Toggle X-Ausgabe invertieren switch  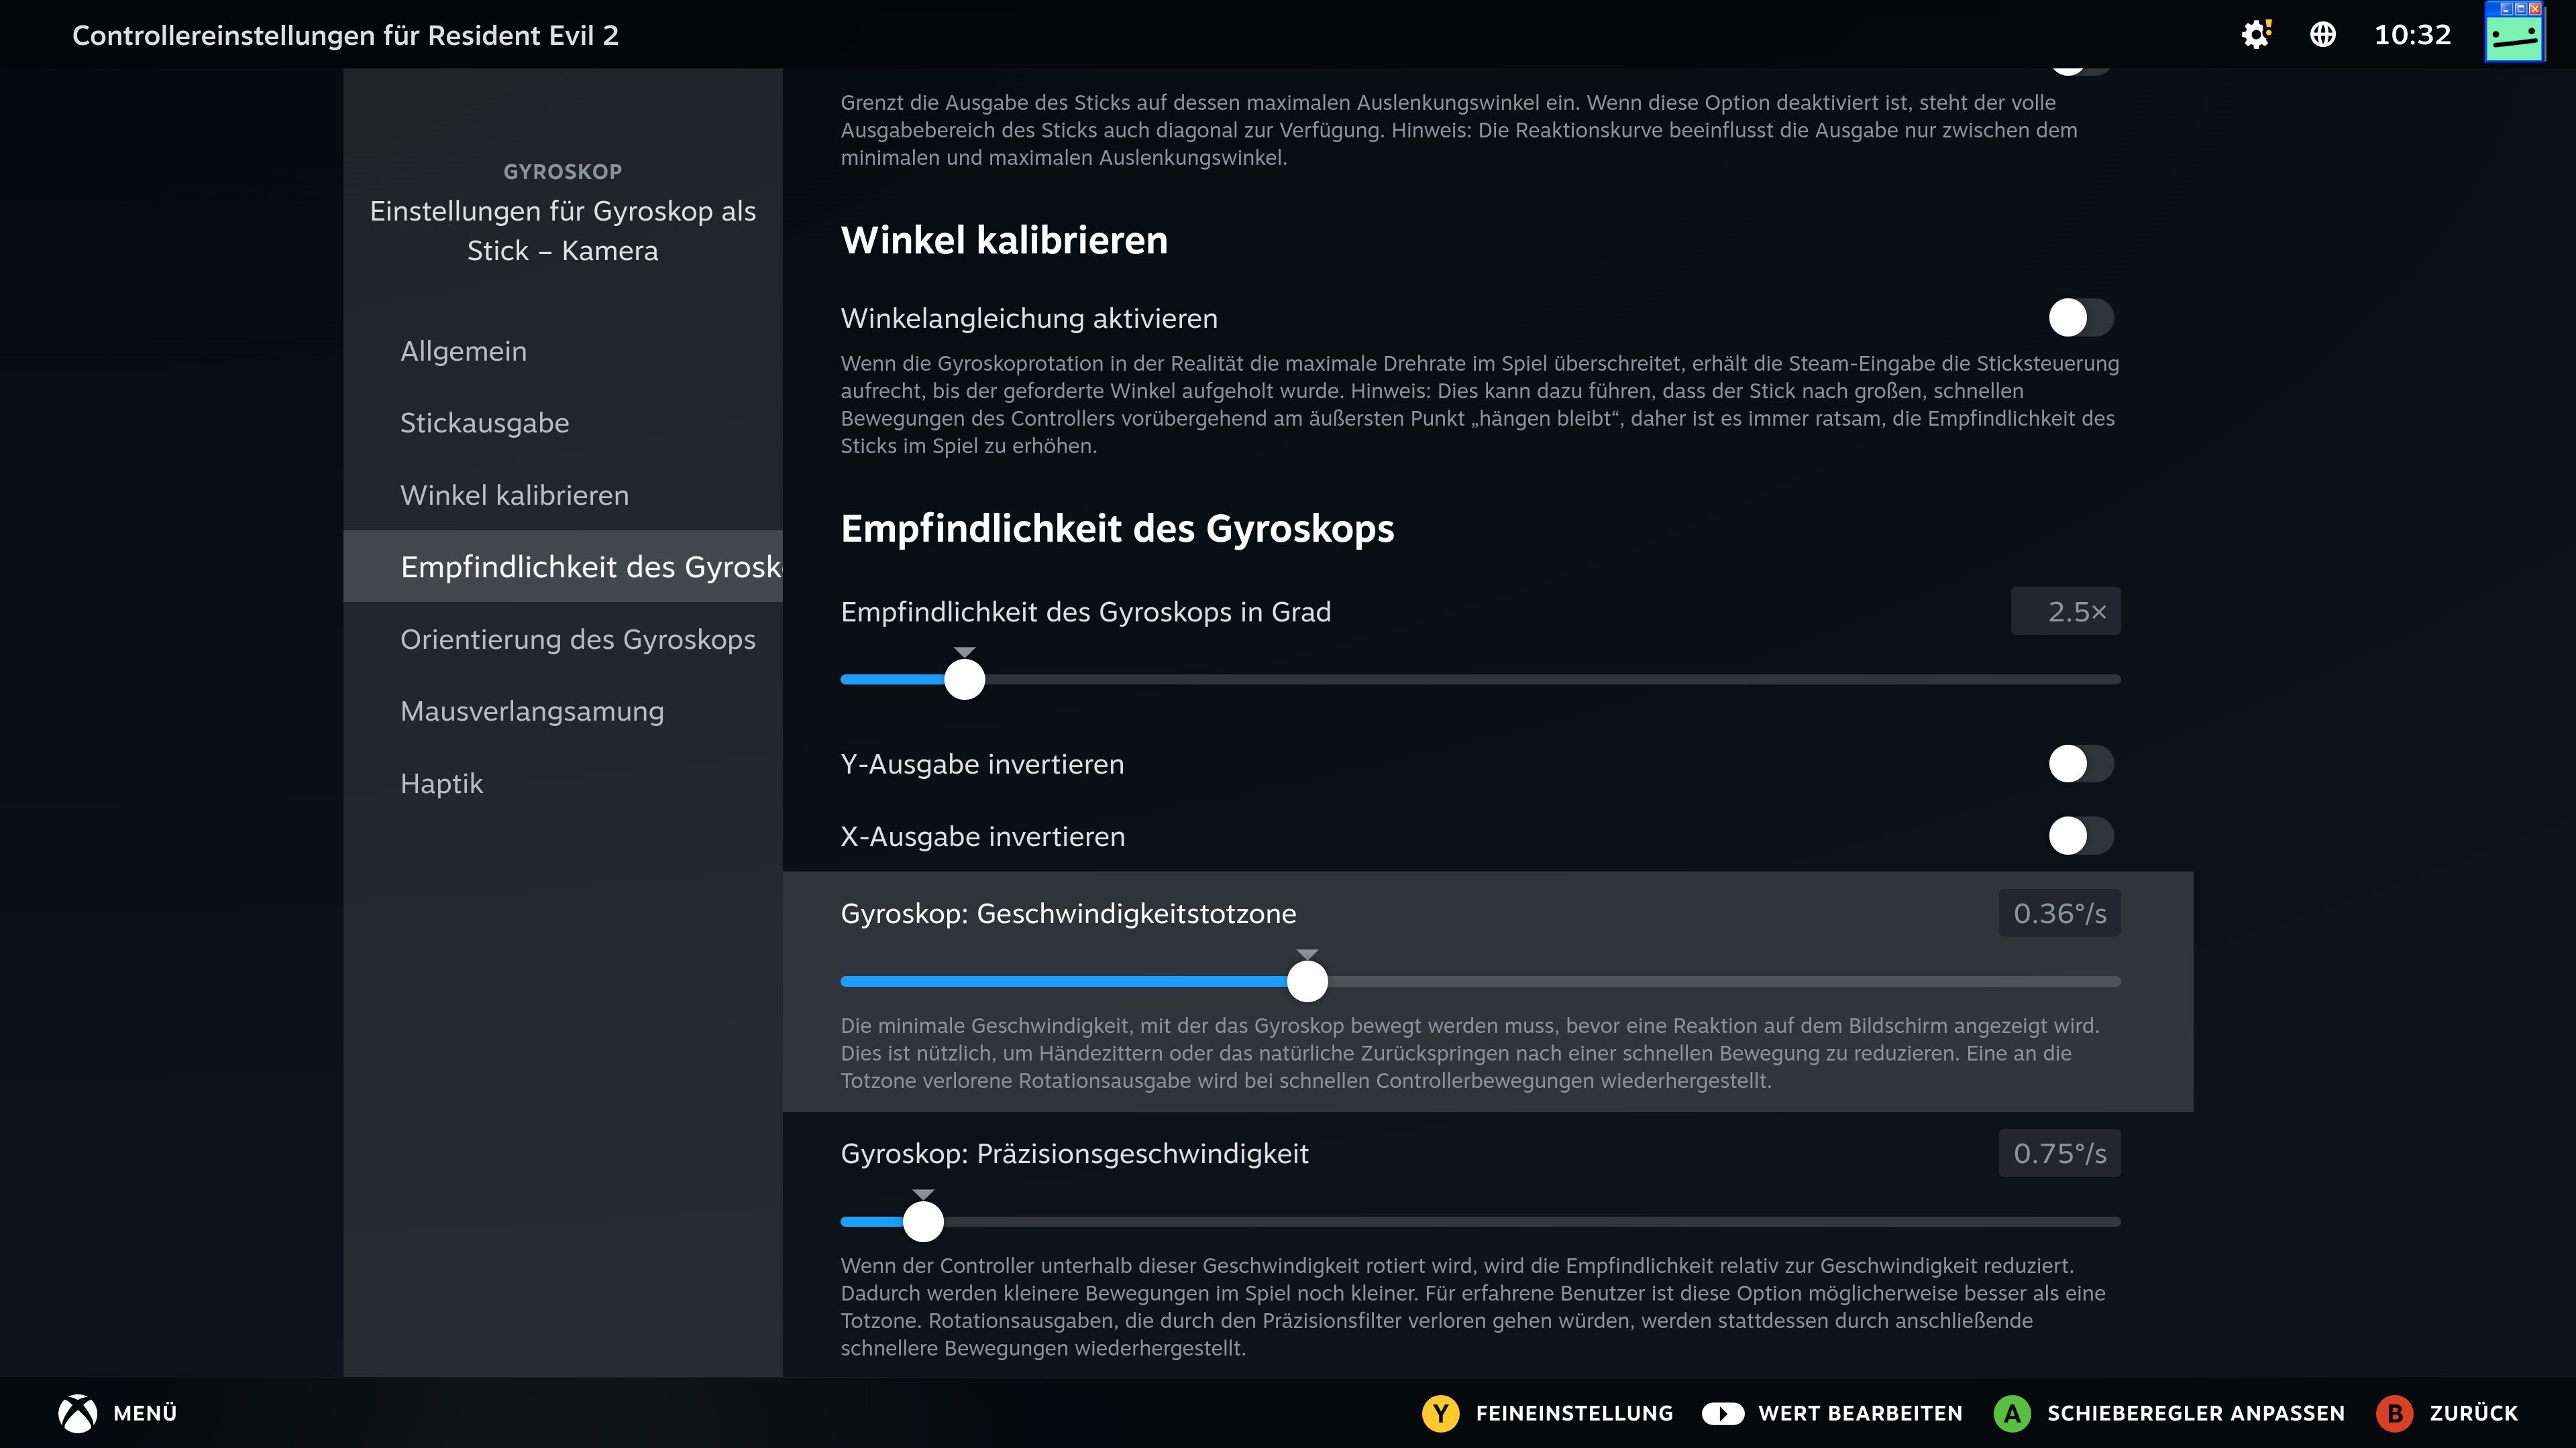click(2080, 835)
